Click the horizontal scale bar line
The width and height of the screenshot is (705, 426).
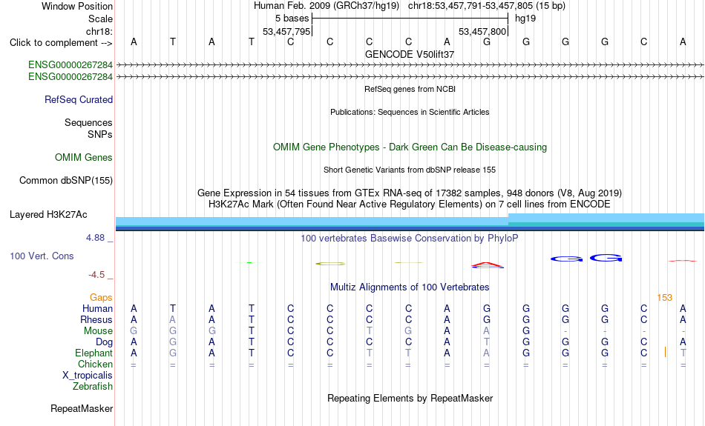pos(410,19)
